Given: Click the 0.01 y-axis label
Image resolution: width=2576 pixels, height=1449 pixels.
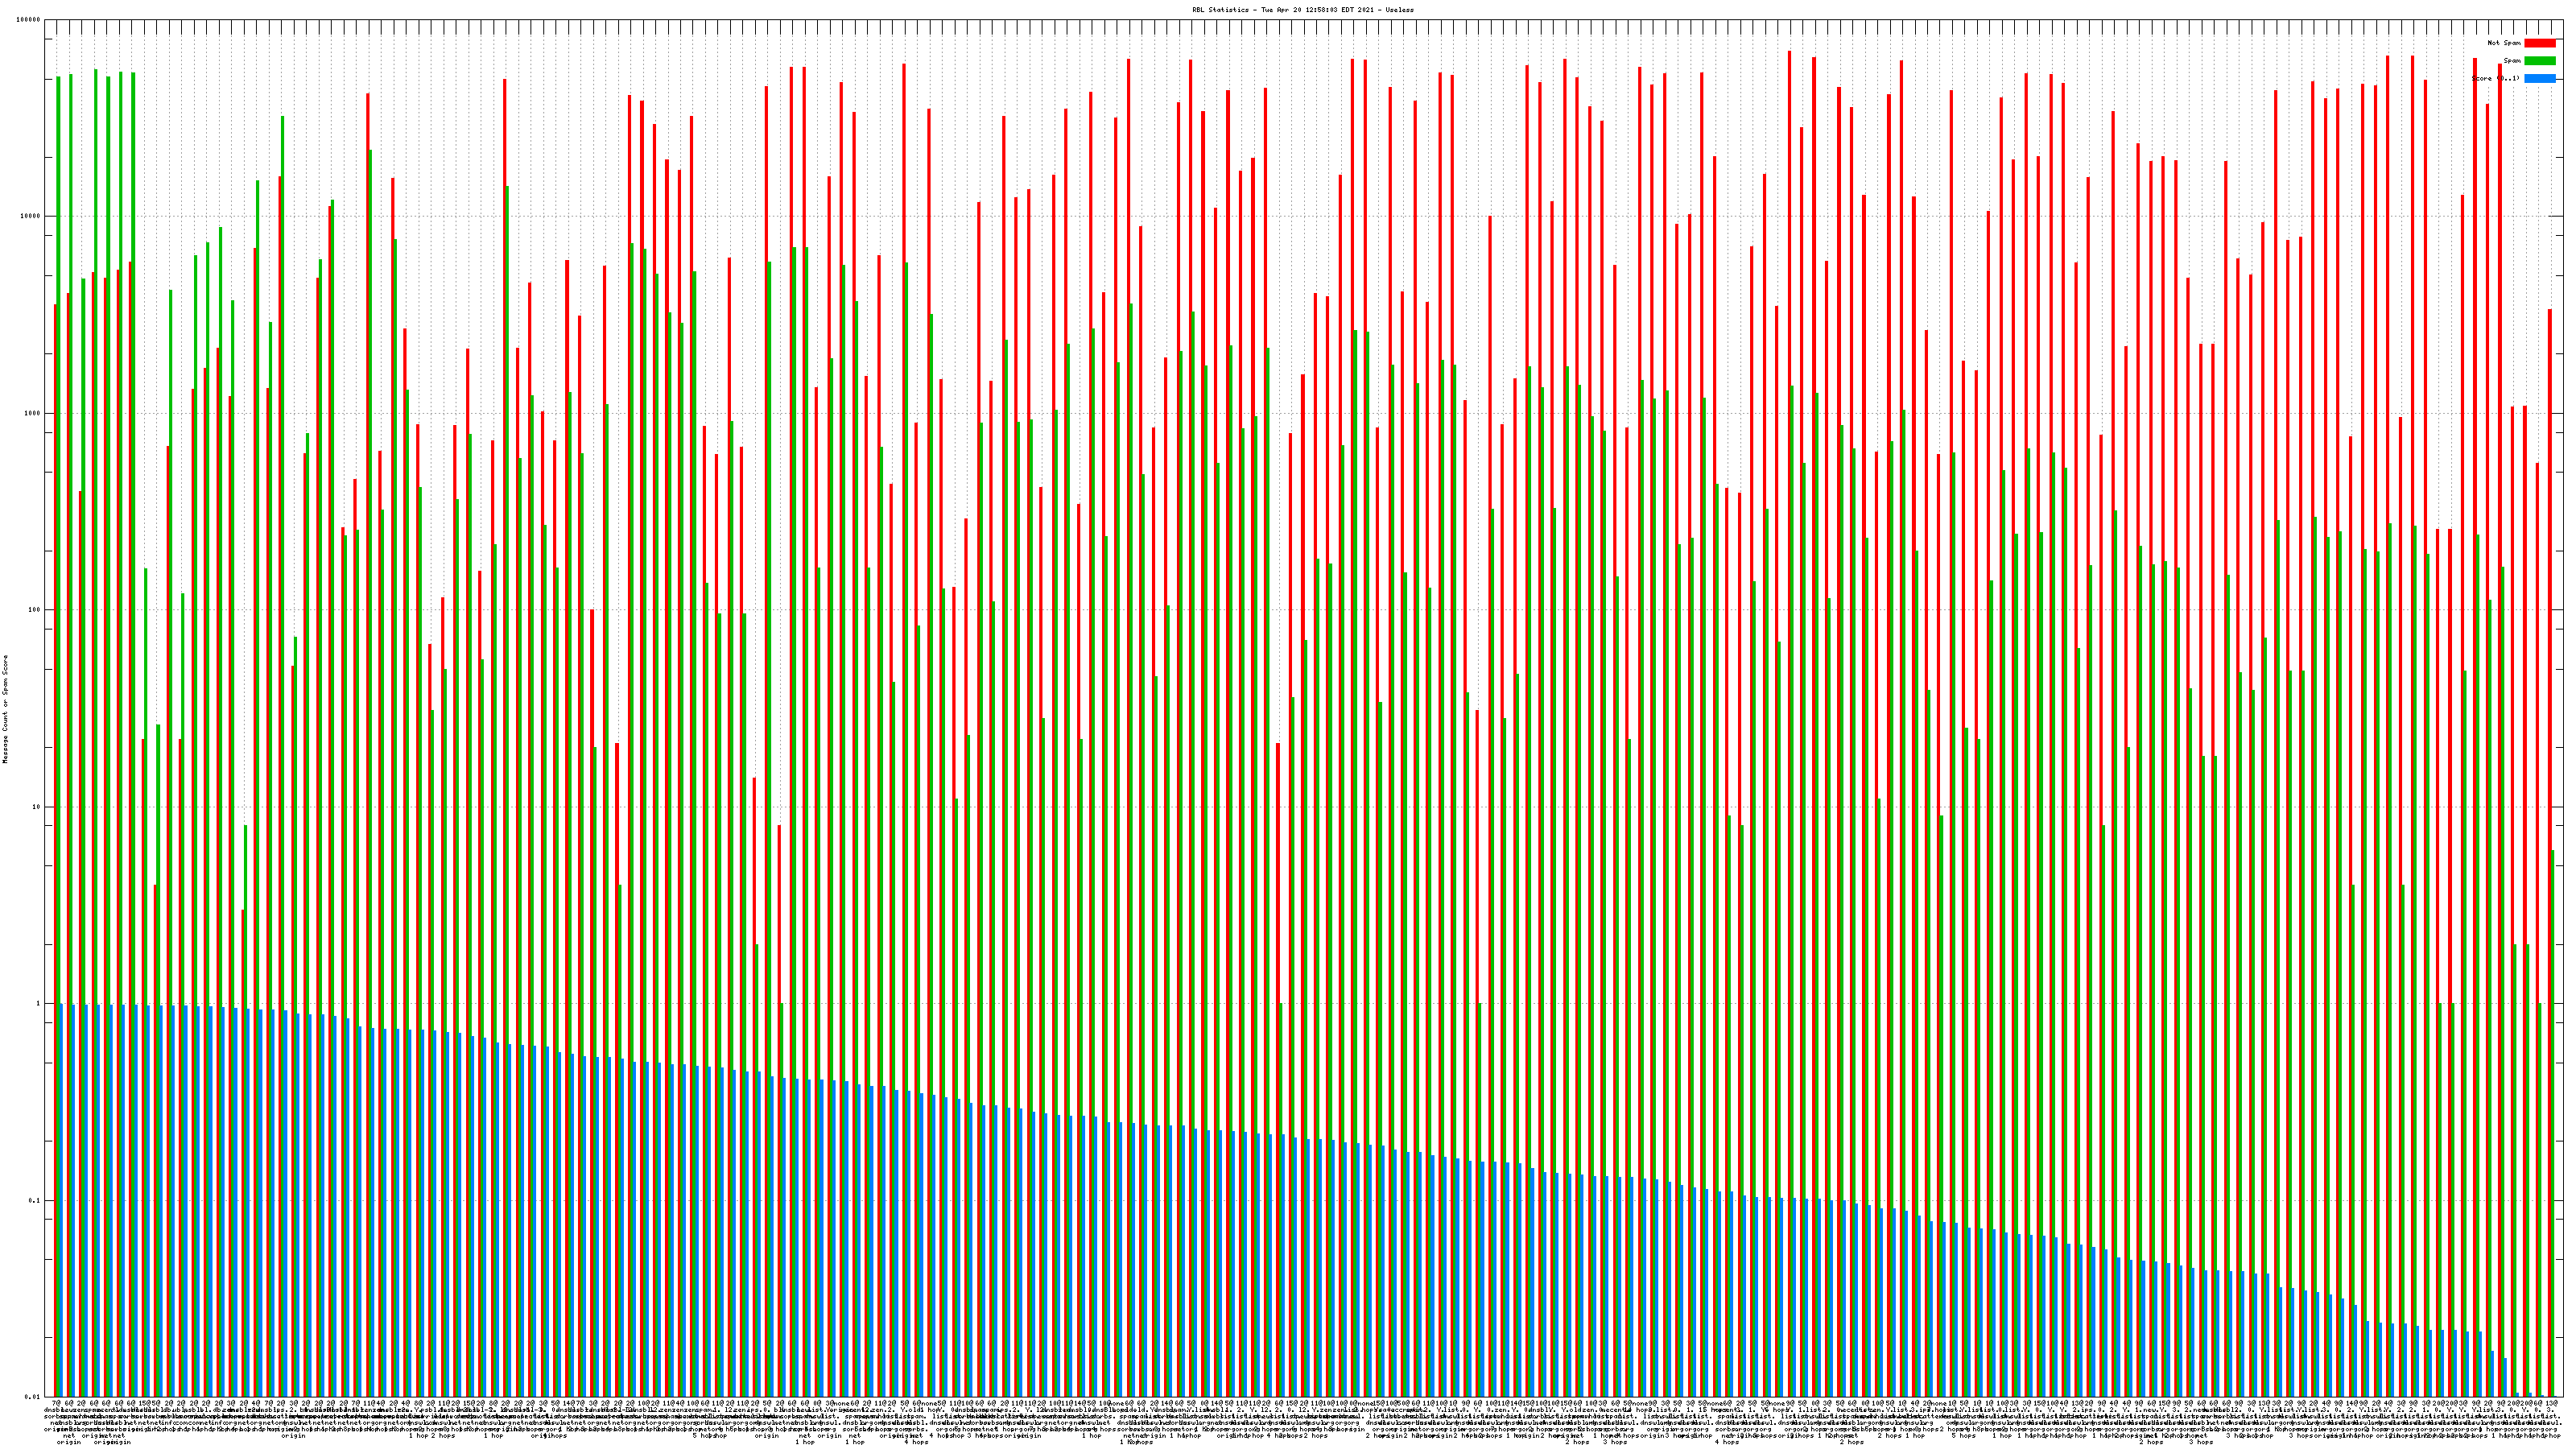Looking at the screenshot, I should click(34, 1397).
